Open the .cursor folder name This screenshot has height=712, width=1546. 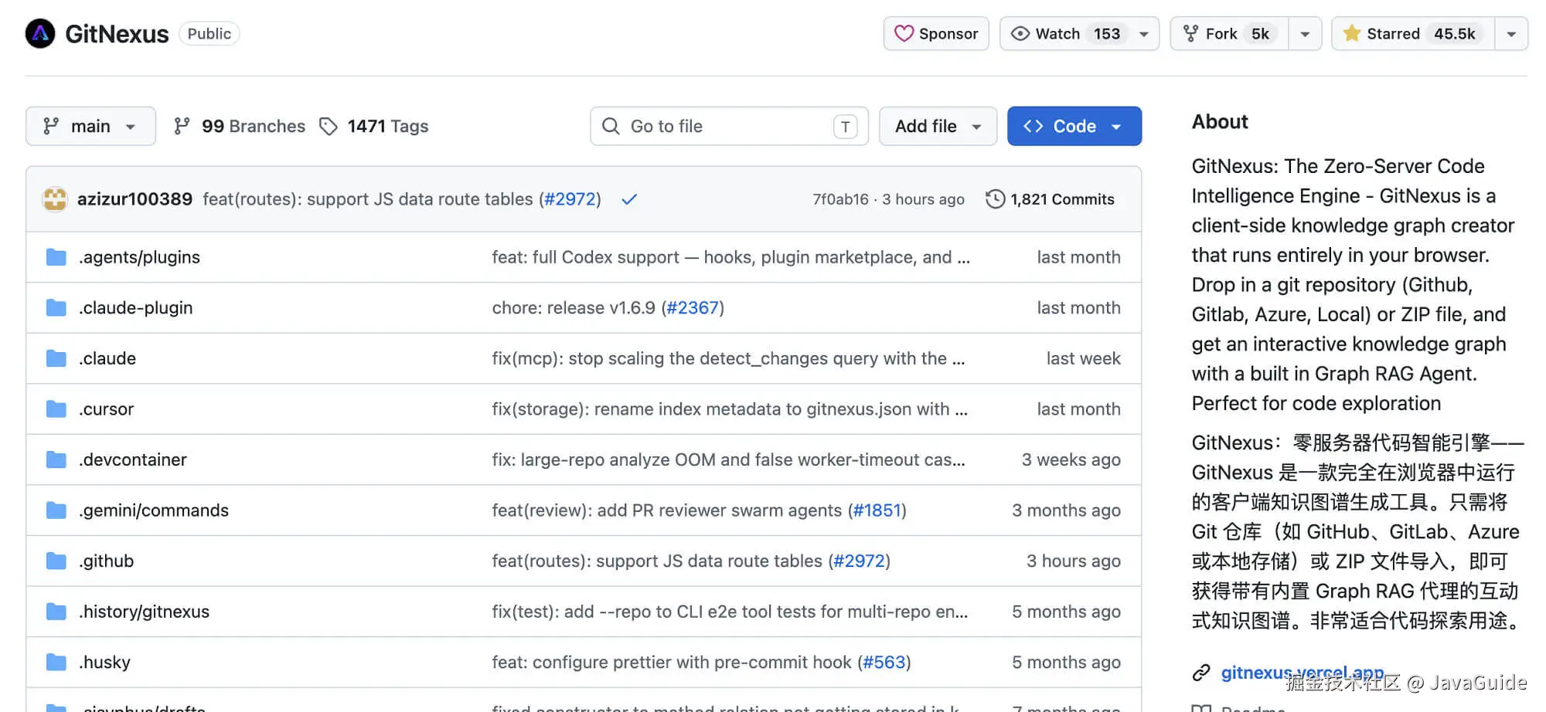[106, 409]
